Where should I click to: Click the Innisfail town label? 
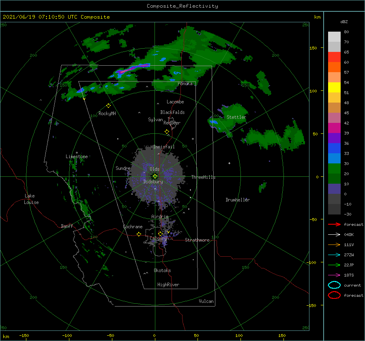[x=164, y=147]
